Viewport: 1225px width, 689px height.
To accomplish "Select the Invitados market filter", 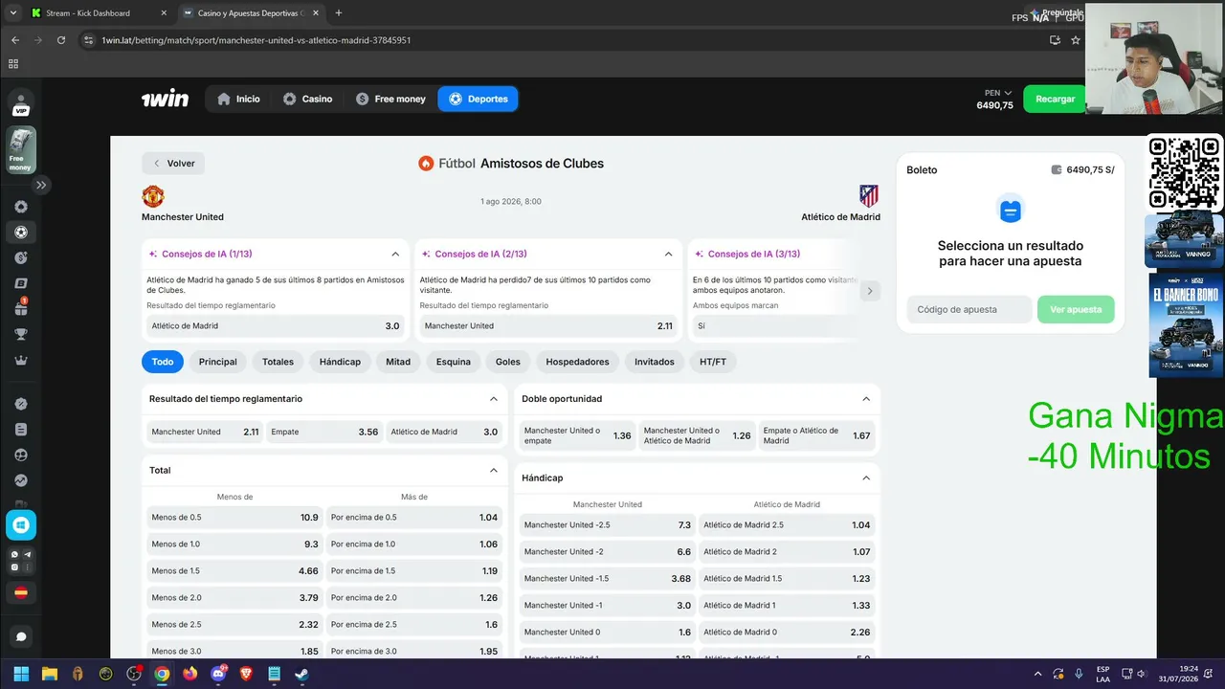I will [x=655, y=362].
